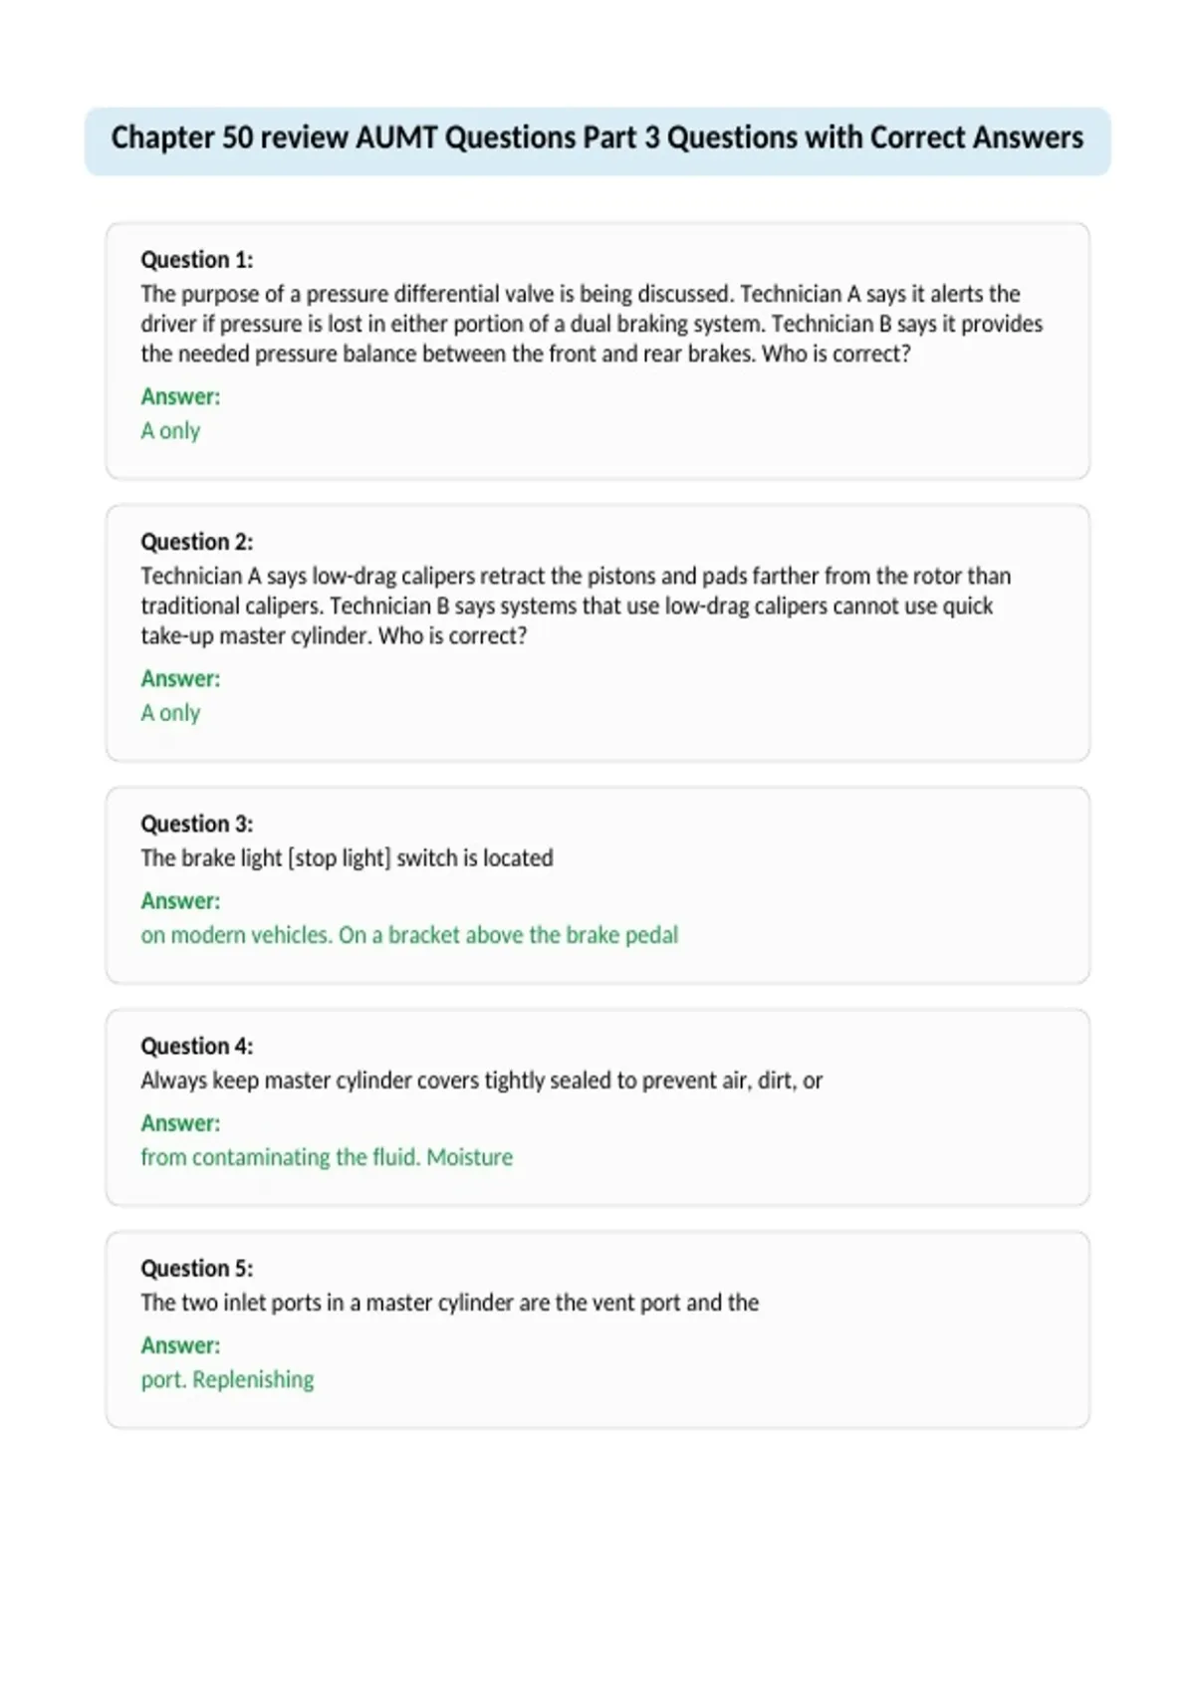Click the Chapter 50 review title banner
Image resolution: width=1195 pixels, height=1693 pixels.
point(597,140)
